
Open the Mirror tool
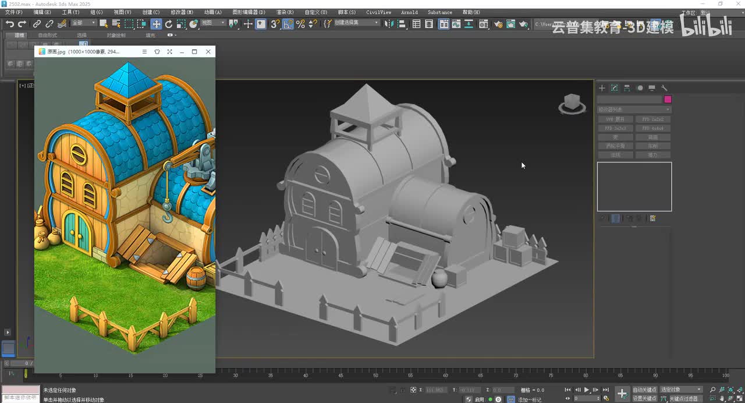point(389,24)
